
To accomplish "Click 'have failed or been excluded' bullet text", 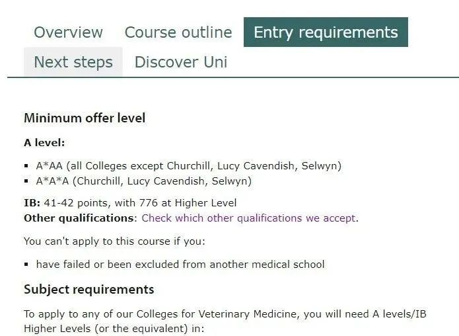I will pos(180,265).
